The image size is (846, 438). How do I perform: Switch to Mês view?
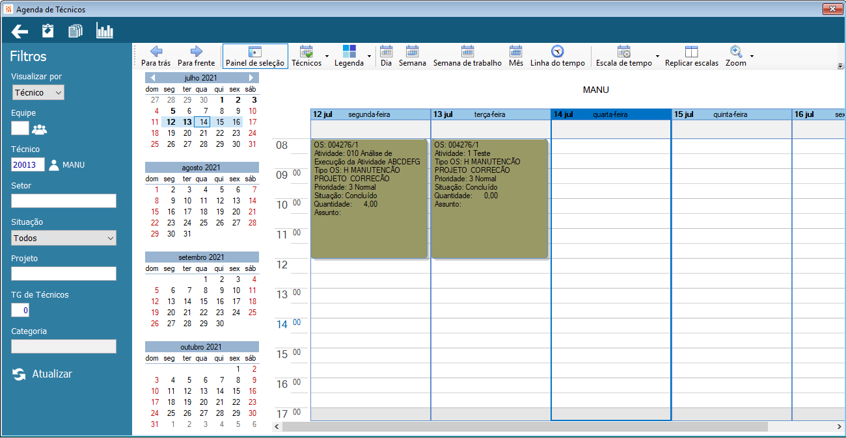pos(516,57)
